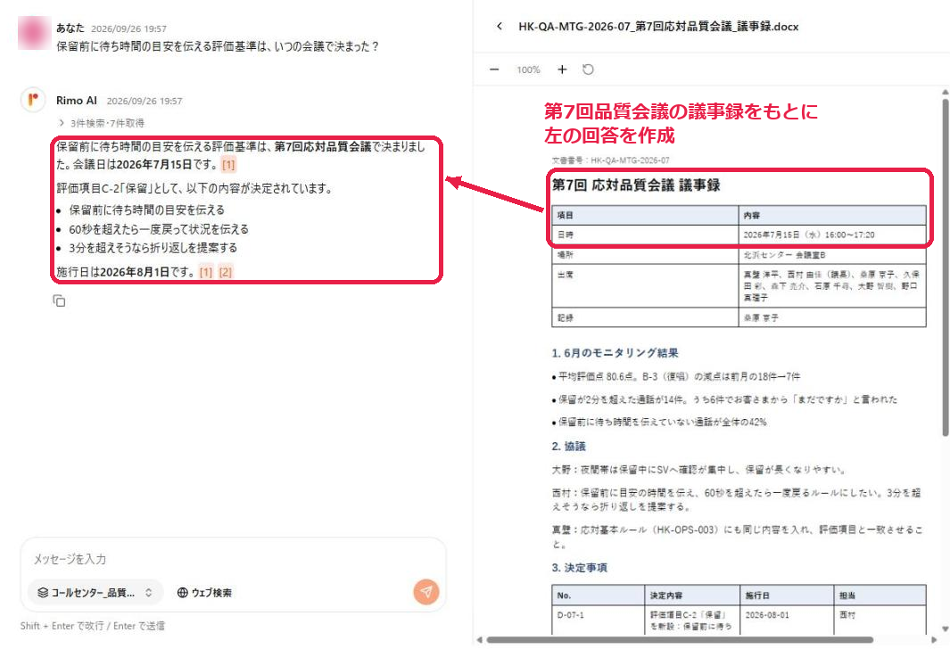Click 桑原 京子 in the 記録 row
The image size is (950, 649).
point(761,318)
